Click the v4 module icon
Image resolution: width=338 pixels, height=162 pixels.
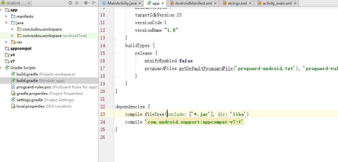tap(7, 55)
